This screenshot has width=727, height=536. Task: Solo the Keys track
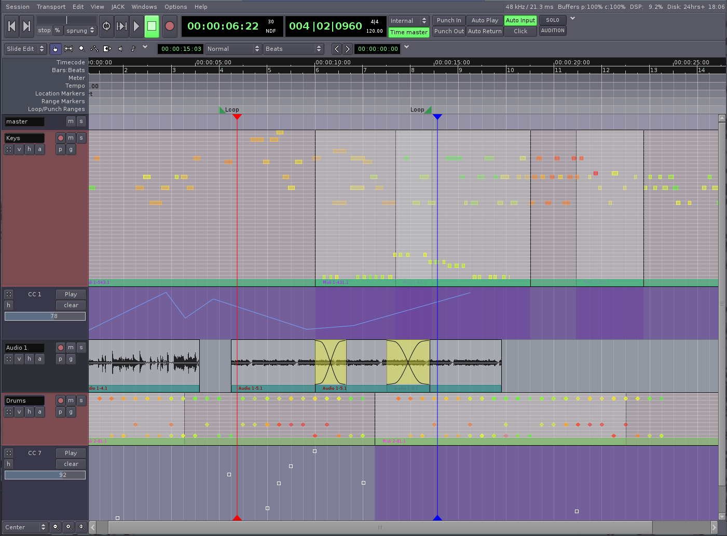[x=81, y=138]
